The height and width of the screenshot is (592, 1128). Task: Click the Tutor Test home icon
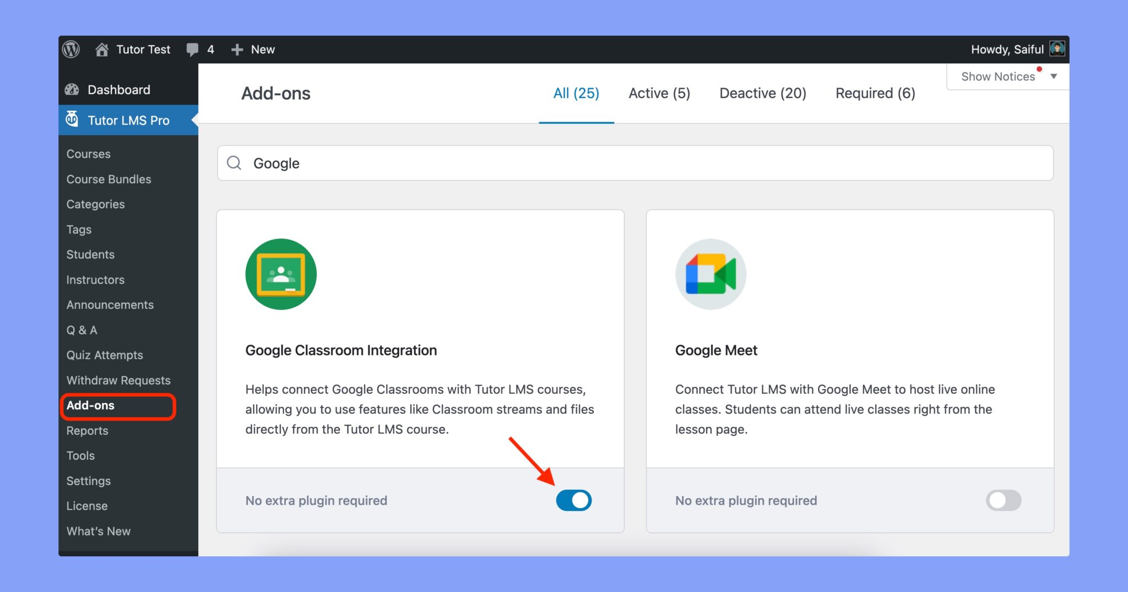pos(102,49)
